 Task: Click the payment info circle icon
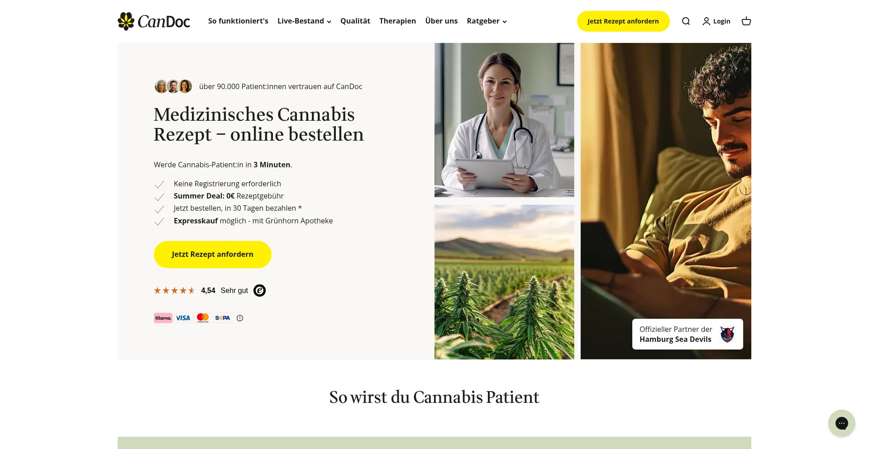(240, 318)
